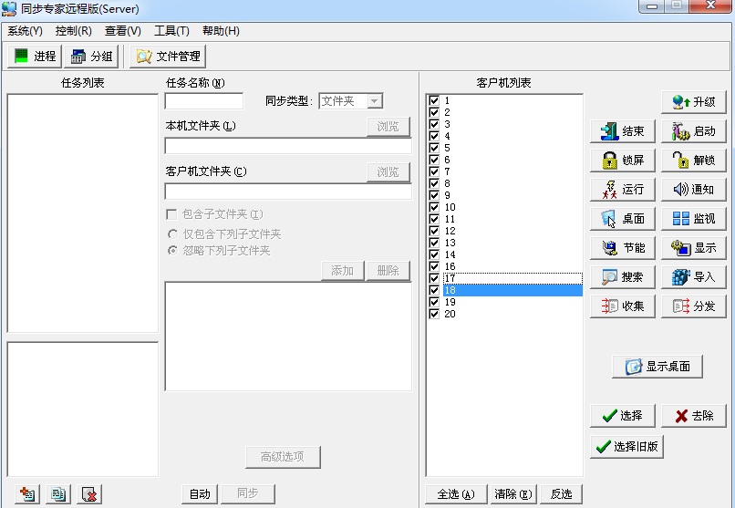Click the 搜索 search button
The width and height of the screenshot is (735, 508).
pyautogui.click(x=623, y=277)
